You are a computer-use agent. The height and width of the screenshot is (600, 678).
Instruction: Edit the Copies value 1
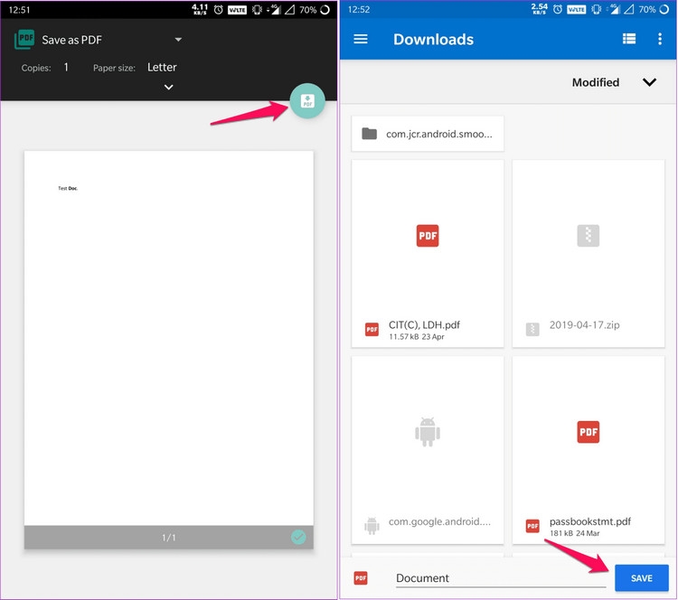(x=66, y=67)
